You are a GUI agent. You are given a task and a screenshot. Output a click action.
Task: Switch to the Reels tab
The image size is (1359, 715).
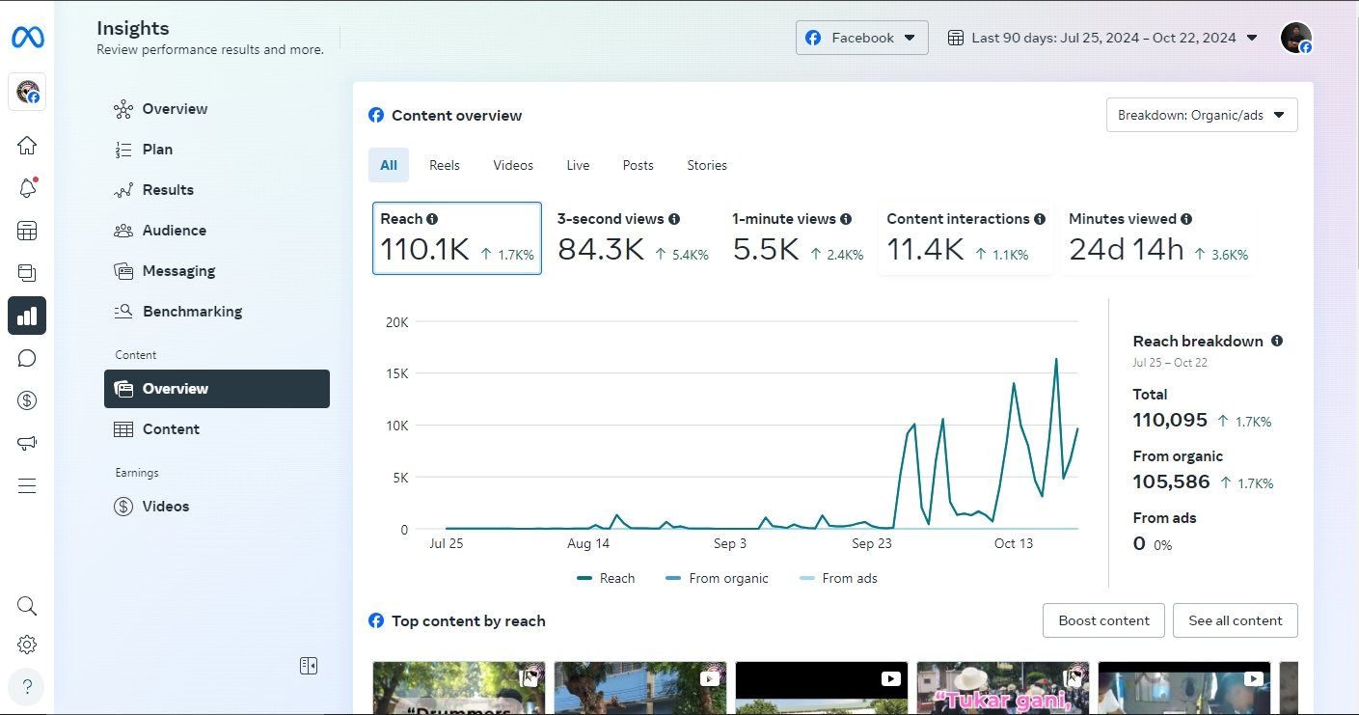[x=445, y=165]
